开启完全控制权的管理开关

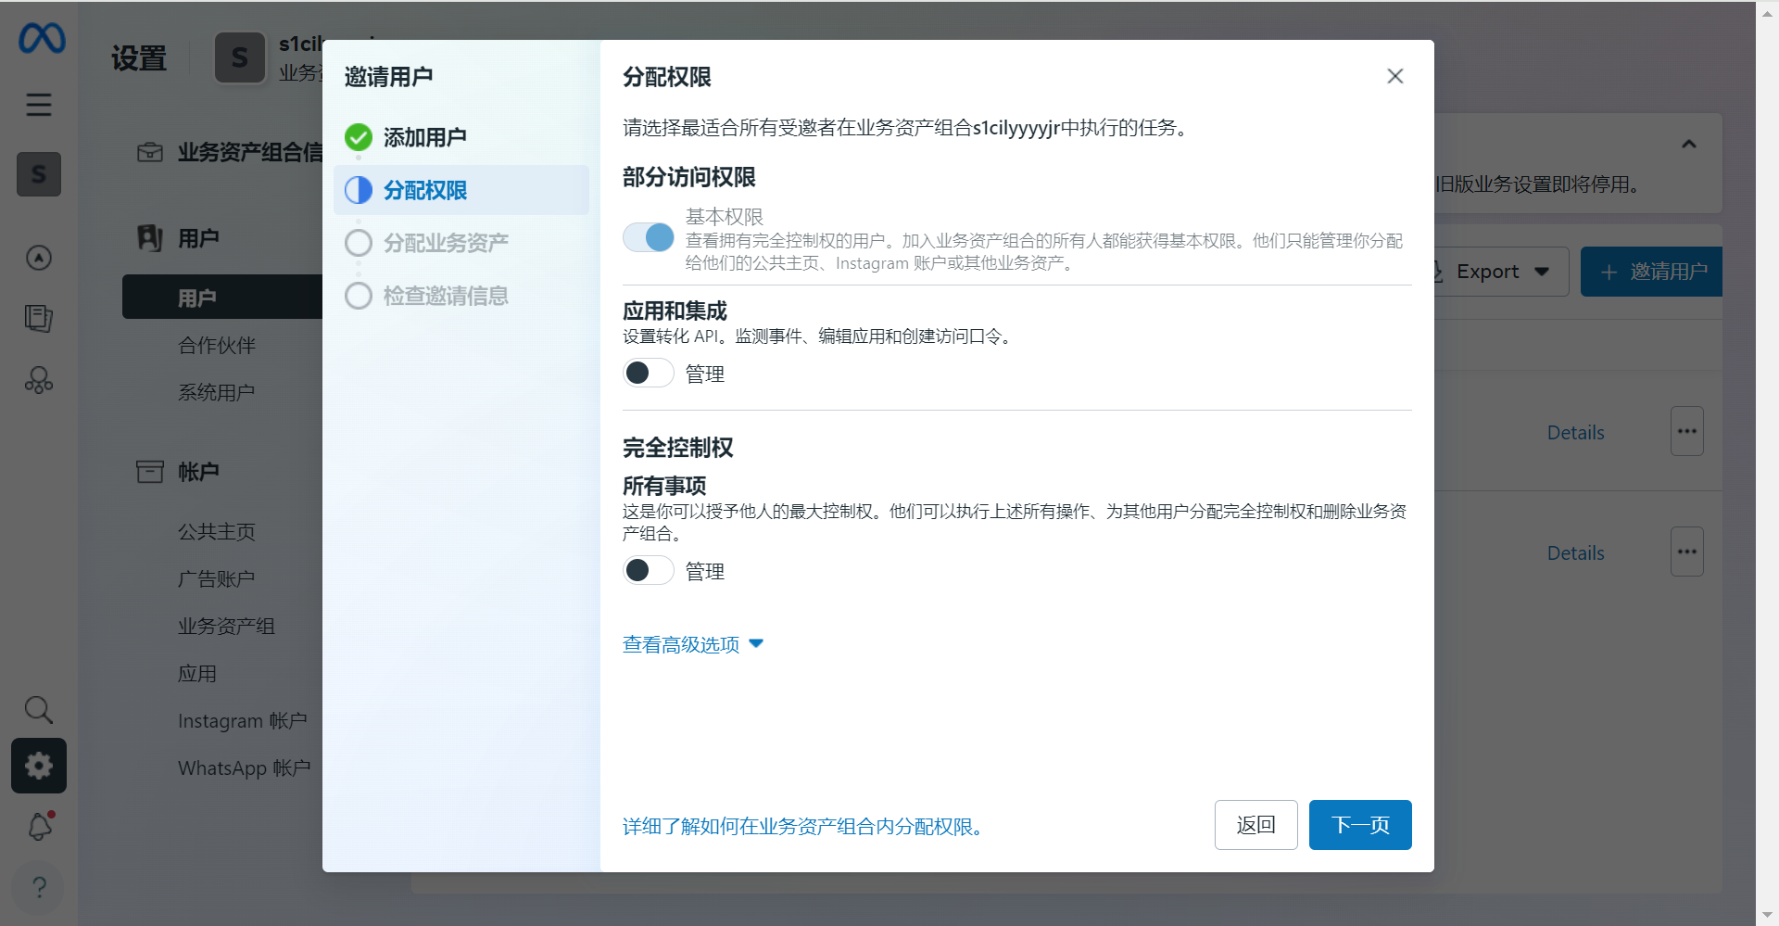click(648, 570)
